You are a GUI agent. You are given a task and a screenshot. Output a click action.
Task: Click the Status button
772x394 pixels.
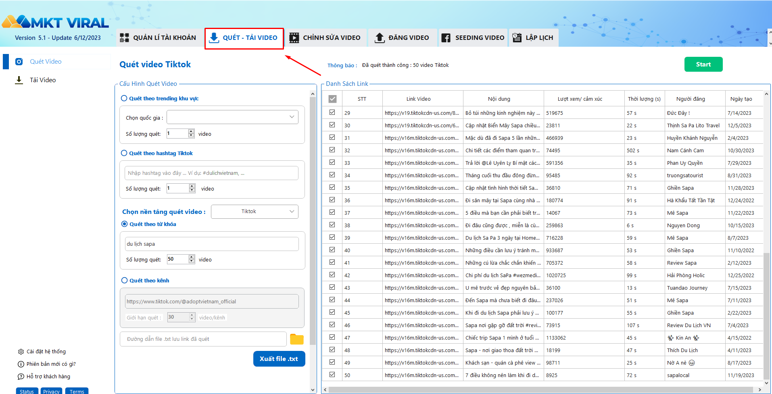tap(27, 391)
